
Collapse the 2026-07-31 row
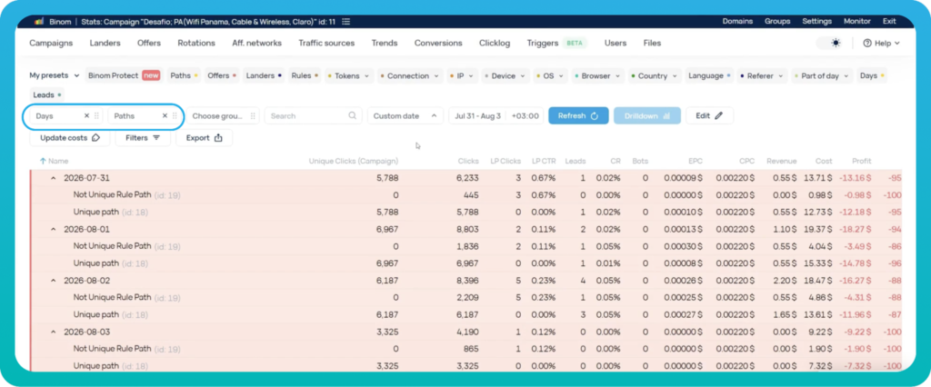coord(52,178)
